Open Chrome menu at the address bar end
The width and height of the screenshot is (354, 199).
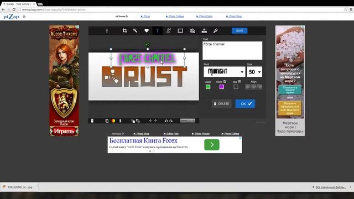point(351,9)
